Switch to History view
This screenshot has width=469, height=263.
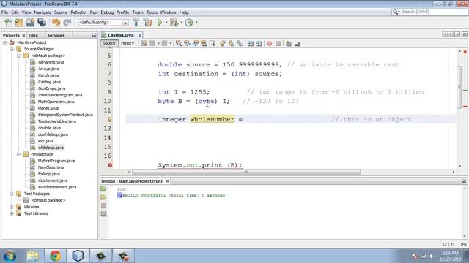128,43
